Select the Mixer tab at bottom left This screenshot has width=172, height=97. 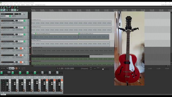coord(3,95)
